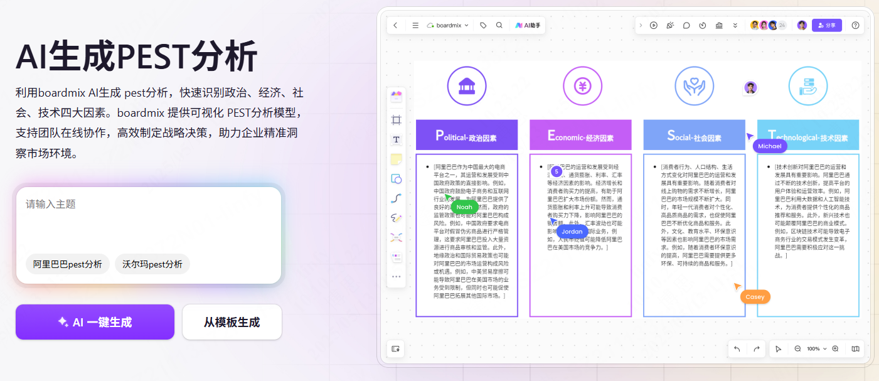Click the zoom in magnifier
This screenshot has width=879, height=381.
(835, 348)
